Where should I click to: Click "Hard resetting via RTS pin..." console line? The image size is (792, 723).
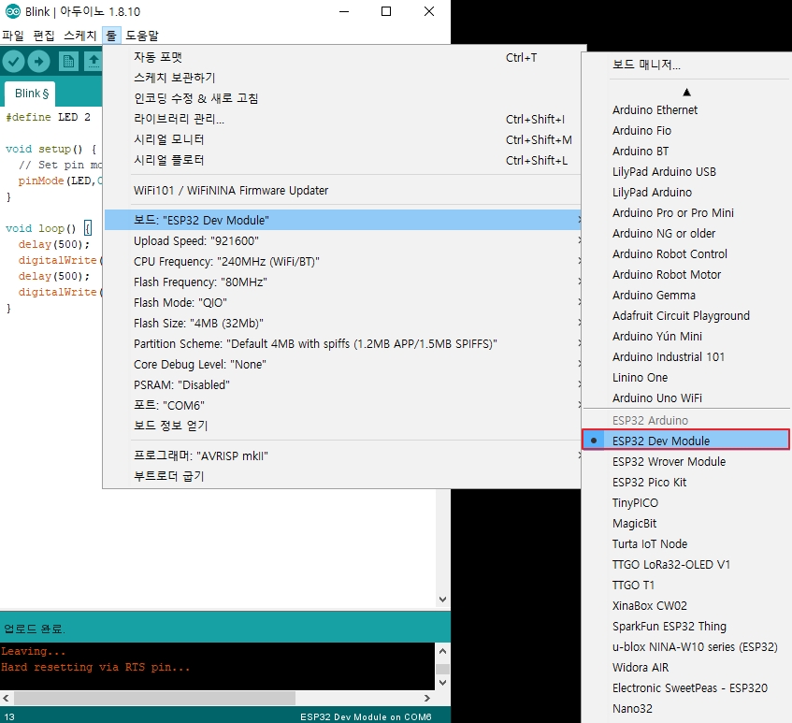(95, 668)
